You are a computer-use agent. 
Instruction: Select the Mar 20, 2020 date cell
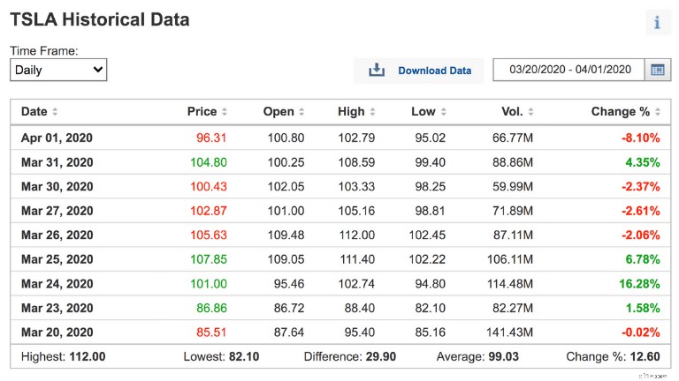57,332
